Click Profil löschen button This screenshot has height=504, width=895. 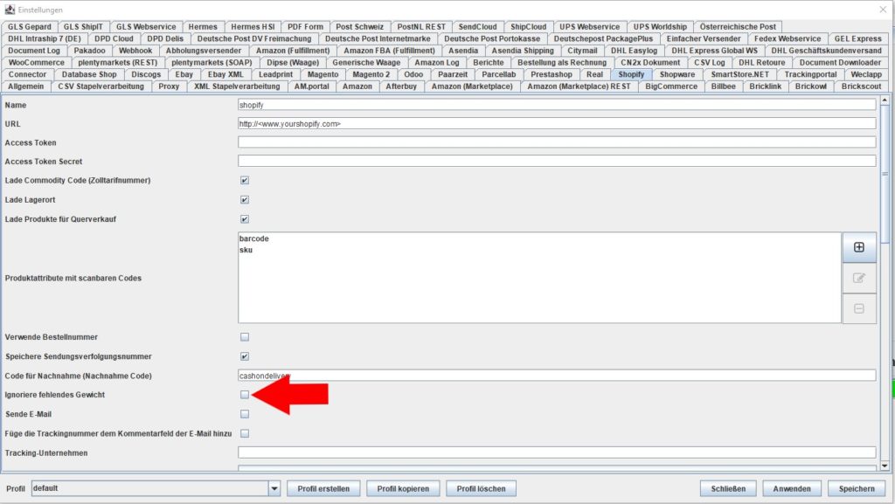tap(481, 488)
